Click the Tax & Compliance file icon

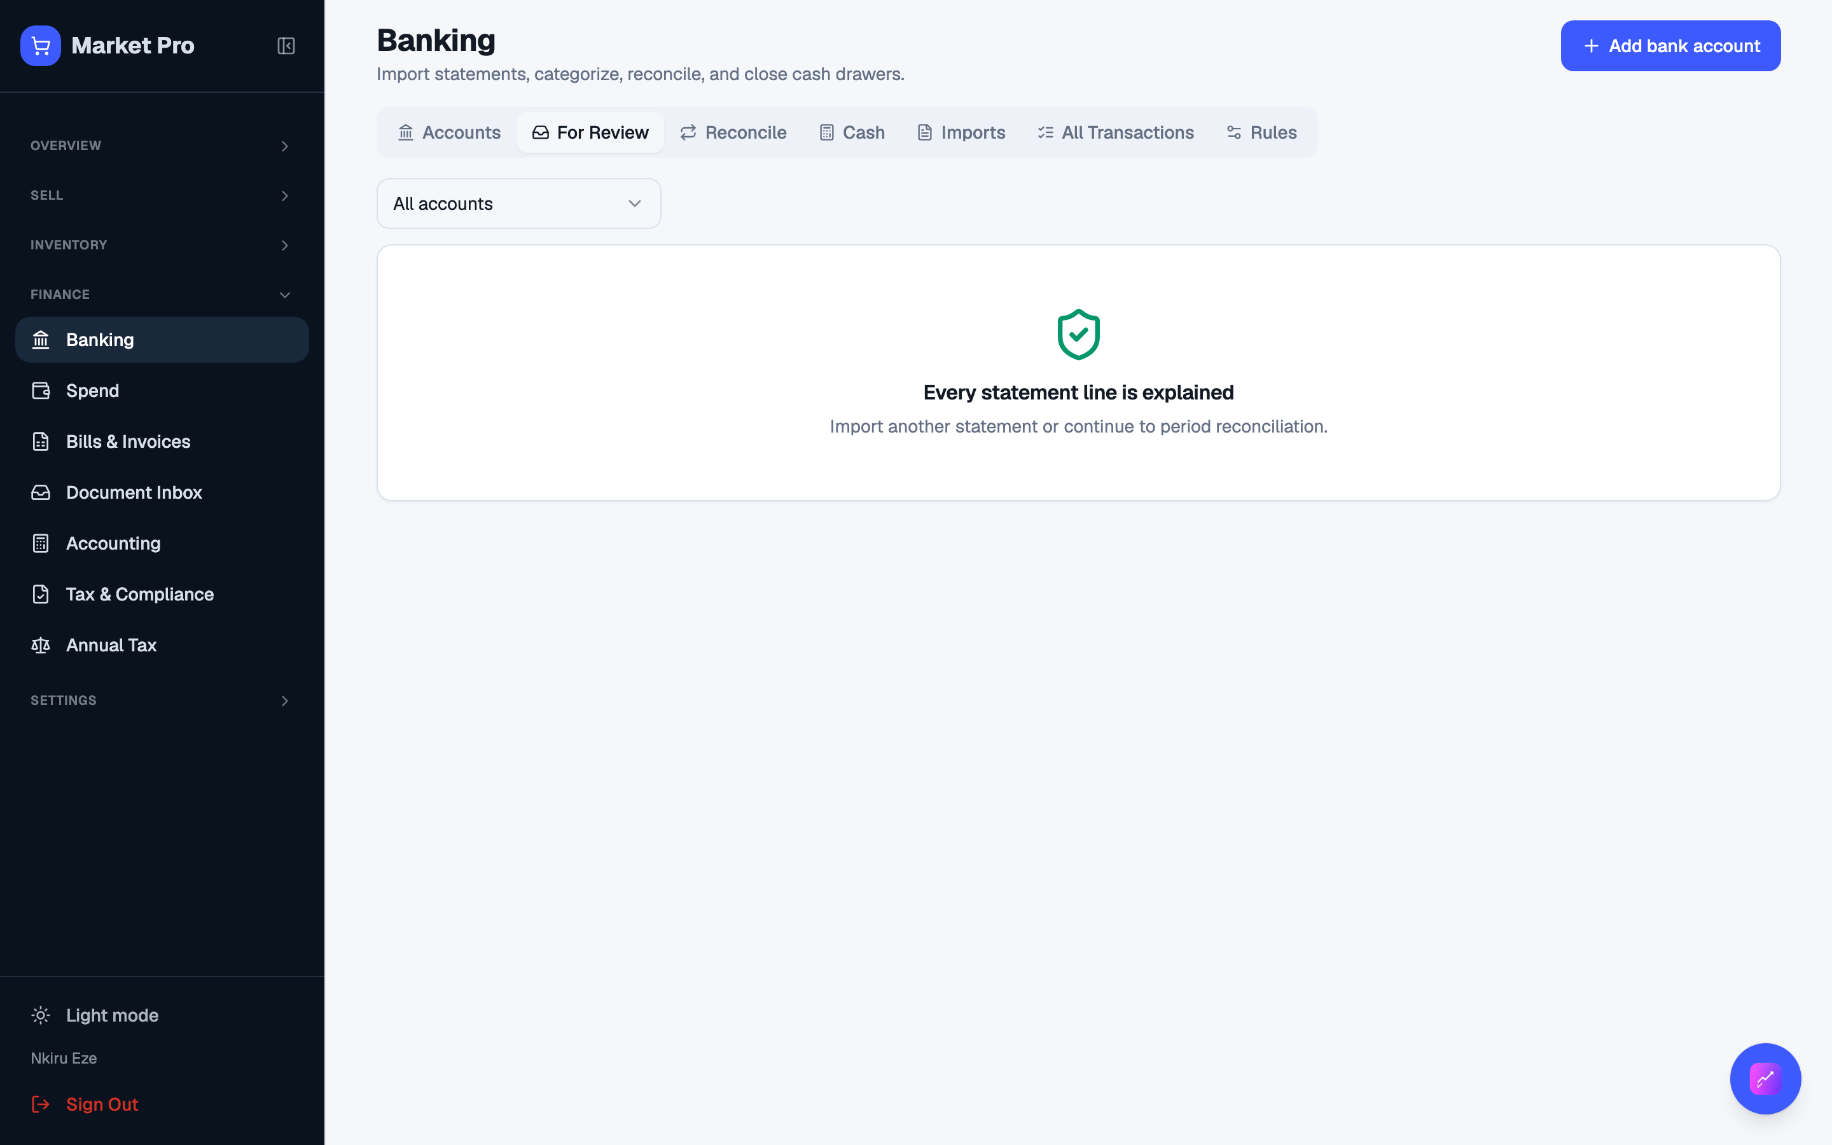(41, 595)
